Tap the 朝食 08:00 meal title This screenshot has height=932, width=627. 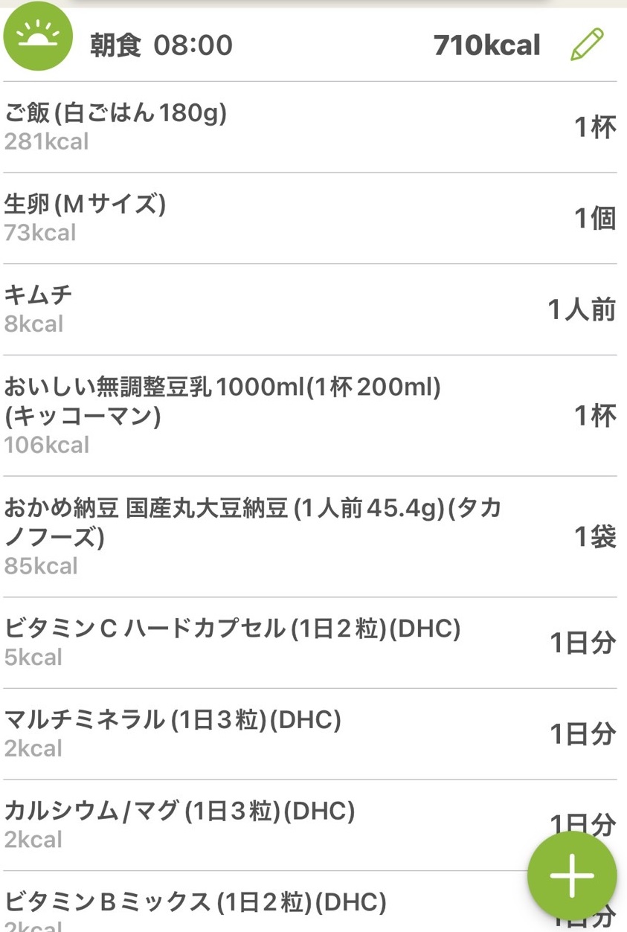pyautogui.click(x=161, y=45)
